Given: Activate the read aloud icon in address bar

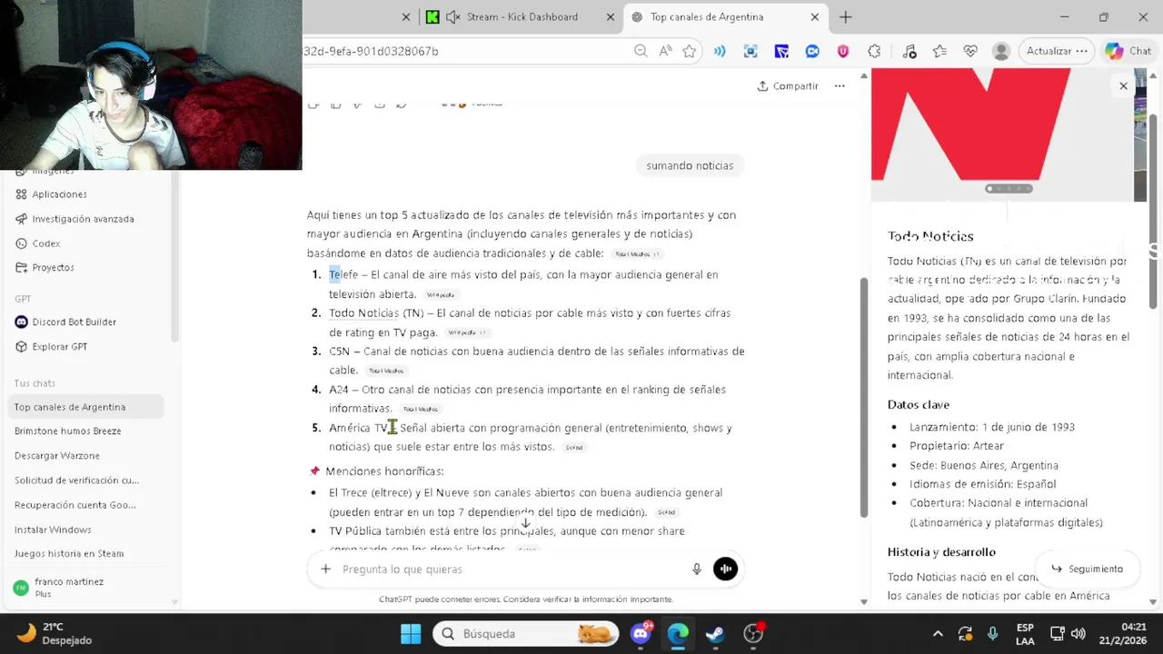Looking at the screenshot, I should click(665, 52).
